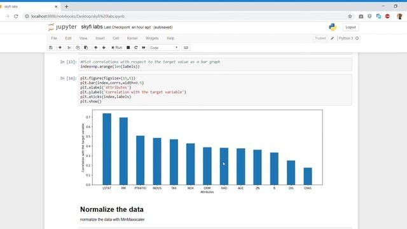Cut selected cells with scissors icon
The image size is (407, 229).
(69, 48)
